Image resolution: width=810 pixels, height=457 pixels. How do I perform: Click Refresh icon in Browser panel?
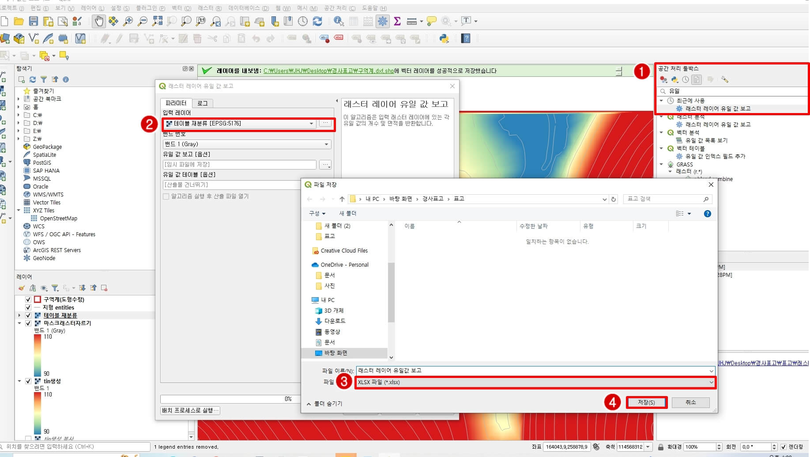pyautogui.click(x=33, y=79)
